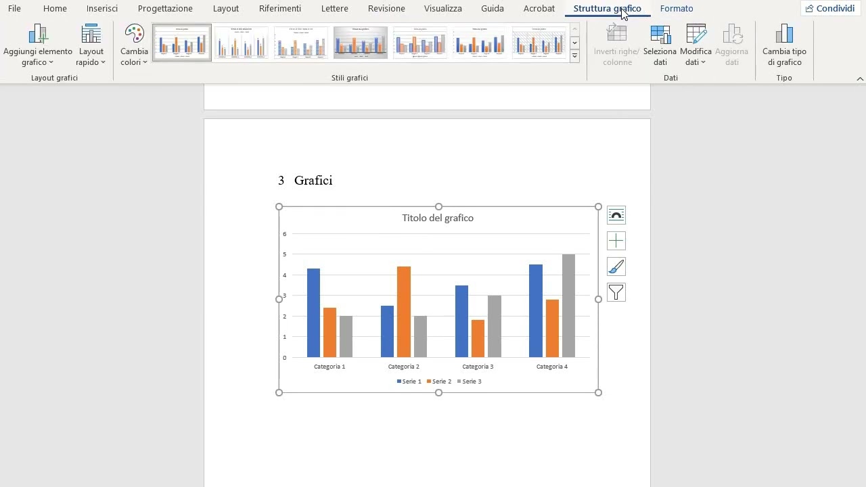The width and height of the screenshot is (866, 487).
Task: Open the Progettazione tab
Action: pyautogui.click(x=165, y=9)
